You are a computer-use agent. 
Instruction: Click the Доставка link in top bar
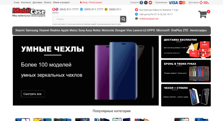37,2
